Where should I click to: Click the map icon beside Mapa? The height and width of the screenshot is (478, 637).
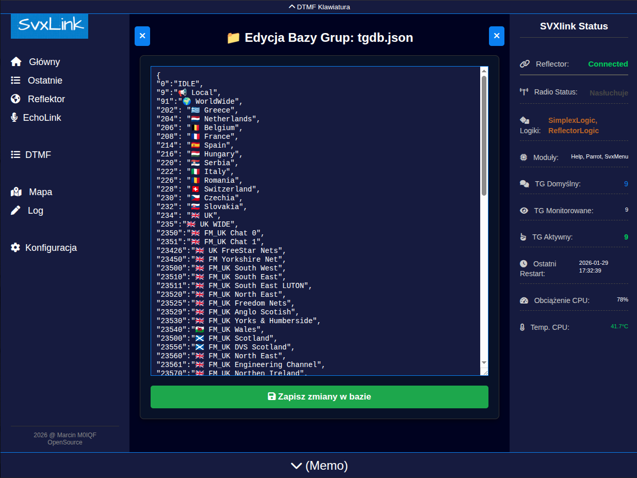click(16, 192)
